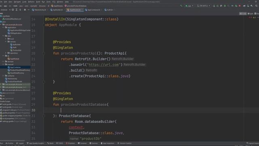
Task: Click the Collapse All icon in Project panel
Action: (20, 10)
